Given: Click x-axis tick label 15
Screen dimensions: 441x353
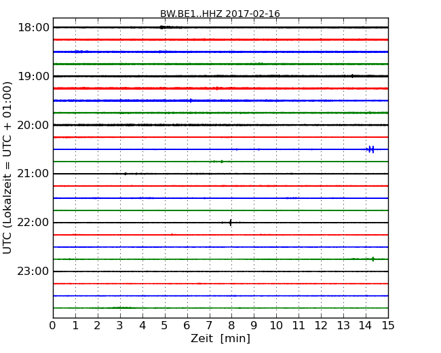Looking at the screenshot, I should 388,326.
